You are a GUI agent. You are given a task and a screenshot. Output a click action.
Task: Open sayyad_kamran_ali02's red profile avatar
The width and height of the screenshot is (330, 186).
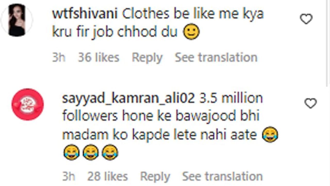coord(28,104)
